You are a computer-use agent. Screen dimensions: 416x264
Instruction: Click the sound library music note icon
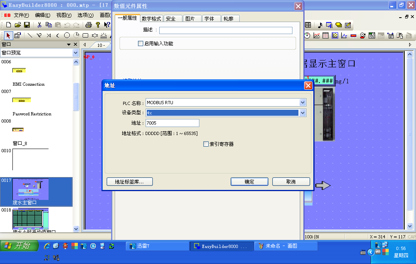point(320,25)
